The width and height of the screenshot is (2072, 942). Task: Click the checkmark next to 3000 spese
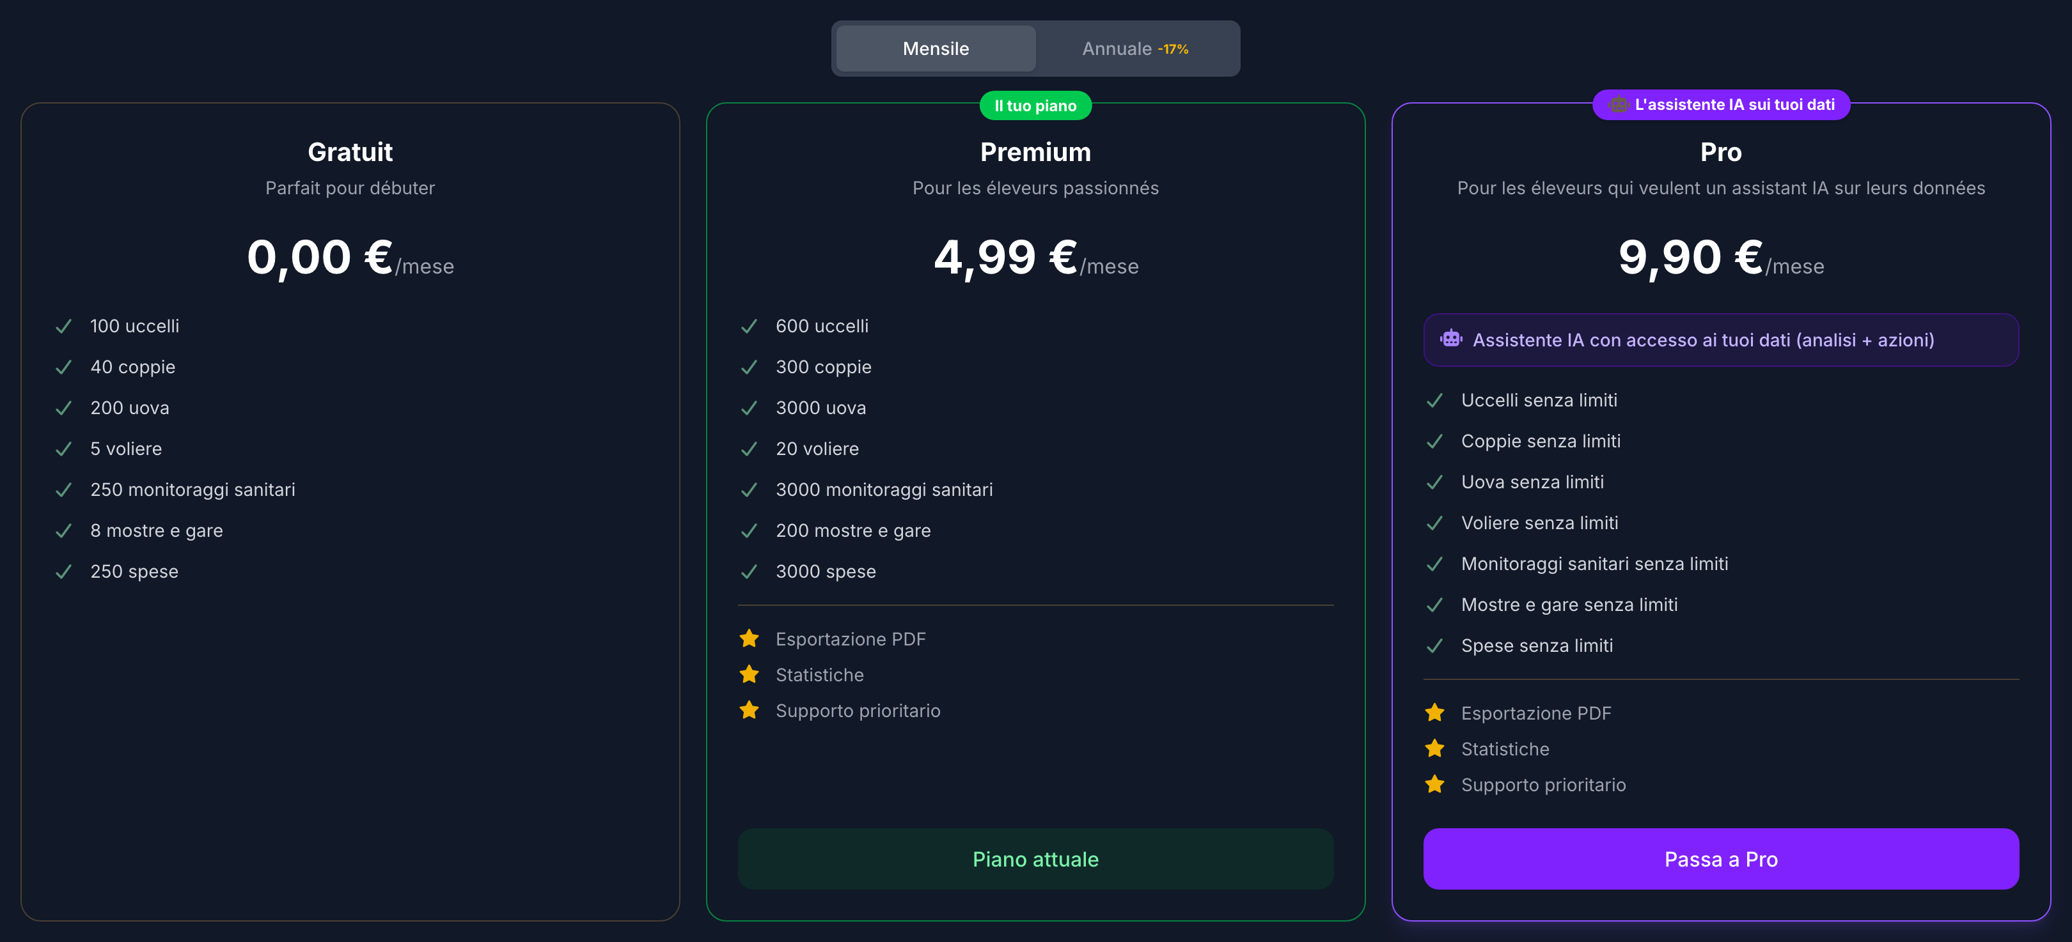(749, 571)
